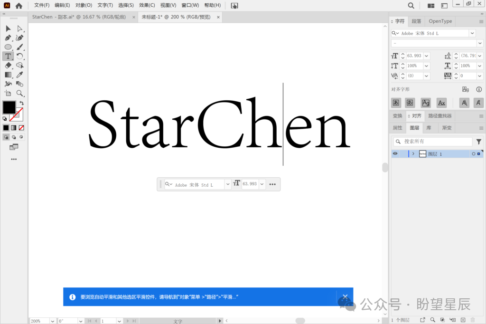Open zoom level 200% dropdown
This screenshot has width=486, height=324.
(x=52, y=321)
